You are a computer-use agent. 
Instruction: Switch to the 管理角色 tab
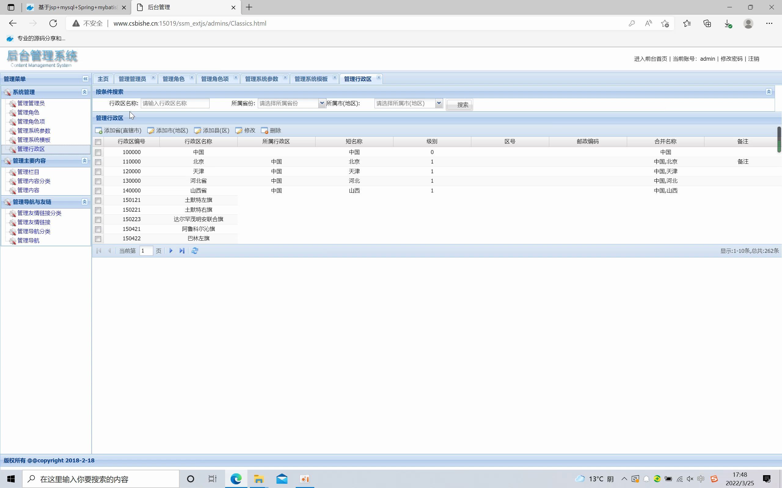(174, 79)
